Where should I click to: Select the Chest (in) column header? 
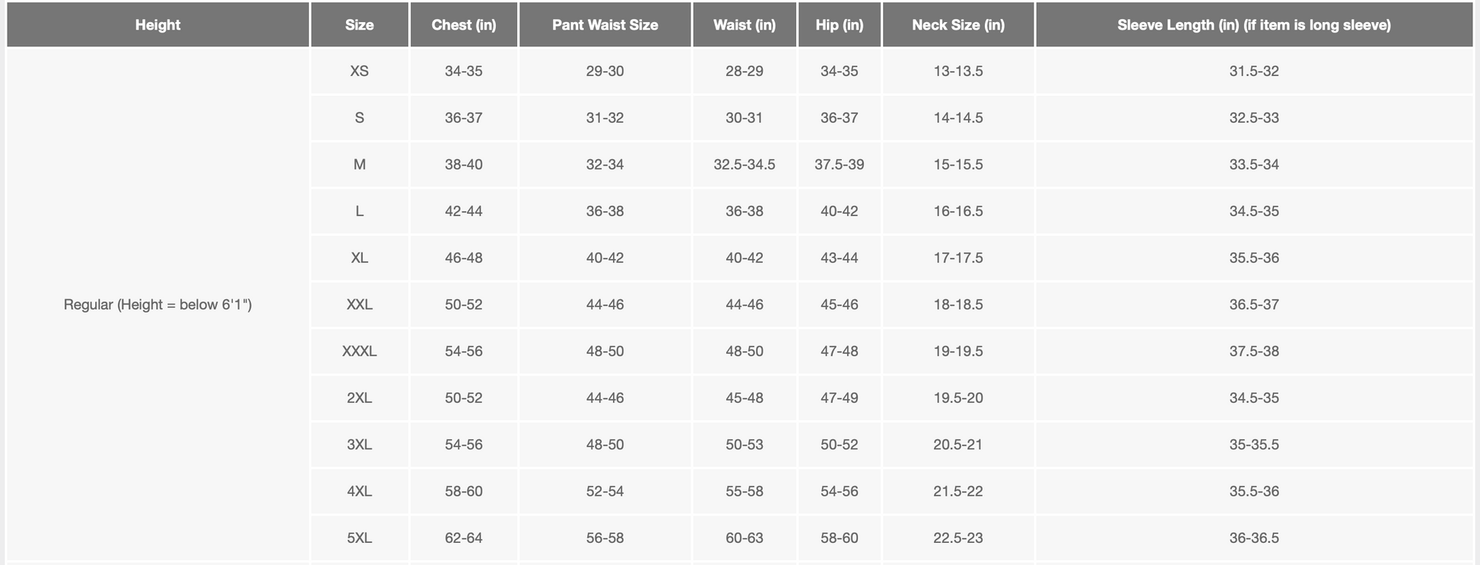tap(463, 25)
